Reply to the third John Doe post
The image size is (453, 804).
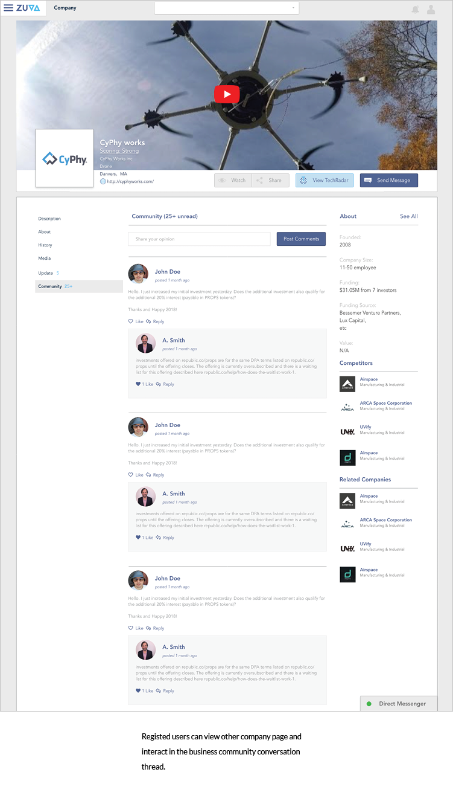click(155, 628)
